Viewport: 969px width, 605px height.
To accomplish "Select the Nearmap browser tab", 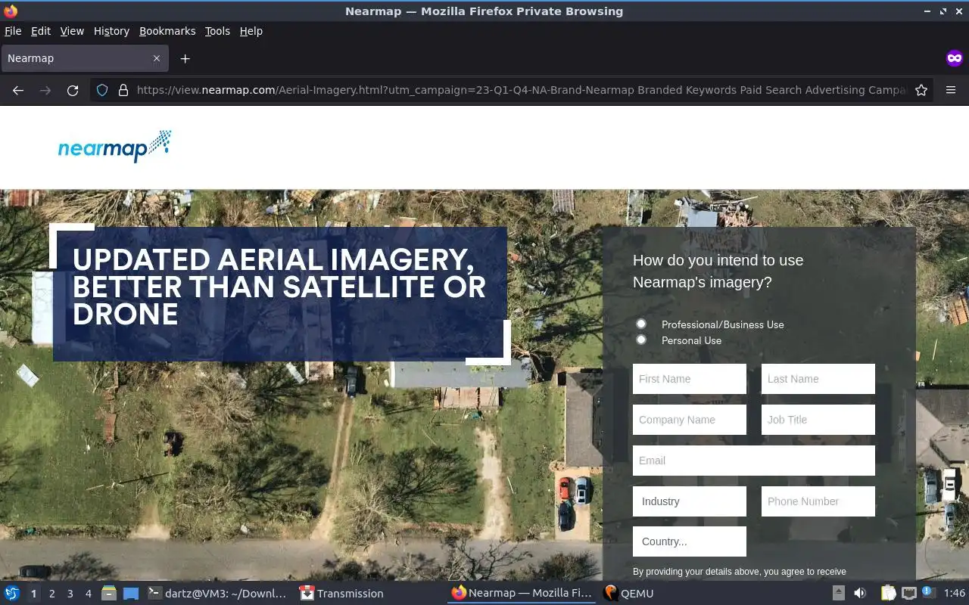I will (83, 58).
